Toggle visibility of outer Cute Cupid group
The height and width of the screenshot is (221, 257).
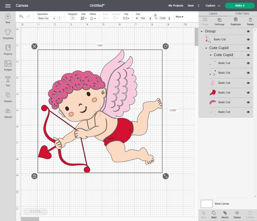pos(248,48)
